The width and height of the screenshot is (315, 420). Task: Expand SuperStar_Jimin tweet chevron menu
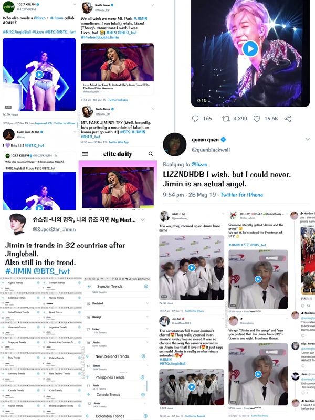pyautogui.click(x=143, y=219)
